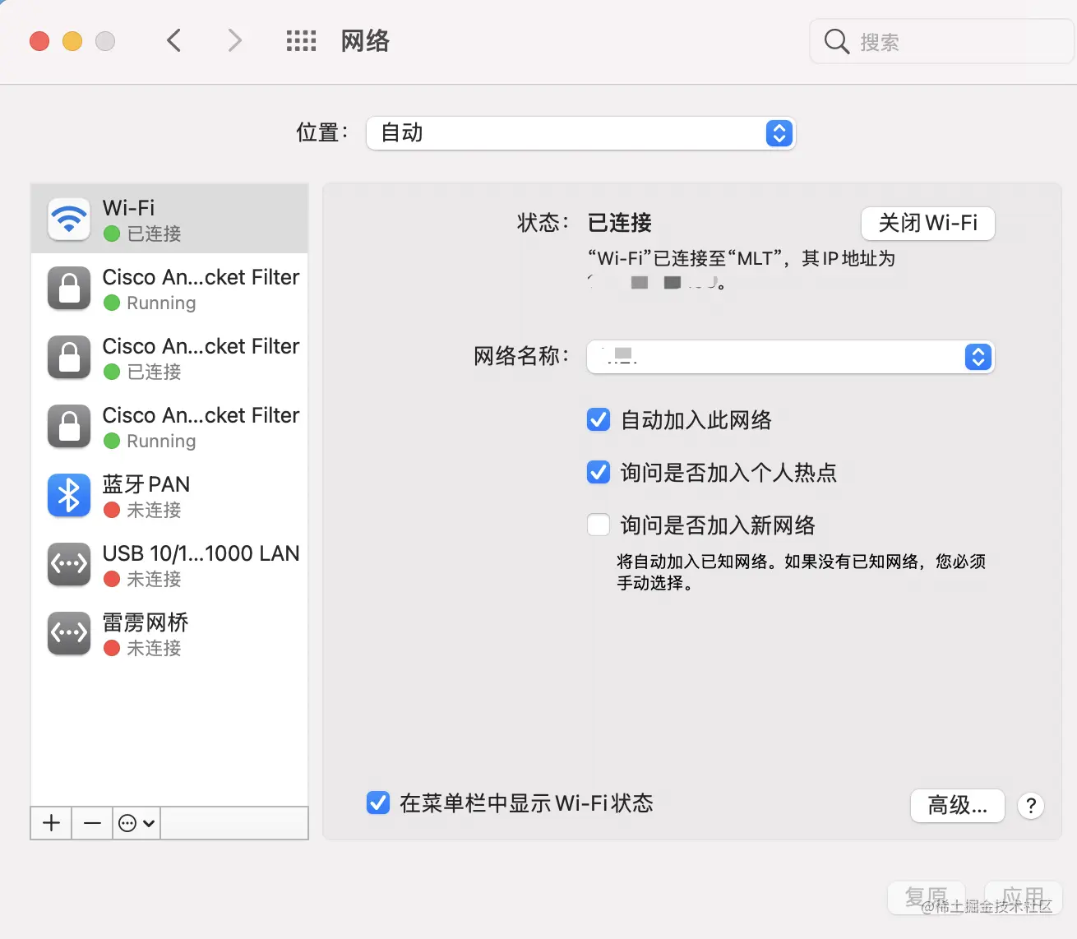Toggle 在菜单栏中显示 Wi-Fi 状态 checkbox
Viewport: 1077px width, 939px height.
tap(378, 803)
